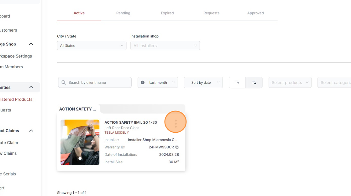Click the installation date 2024.03.28
Image resolution: width=351 pixels, height=196 pixels.
pyautogui.click(x=169, y=155)
